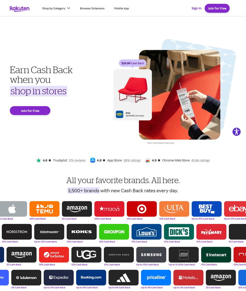The width and height of the screenshot is (246, 291).
Task: Open the accessibility options icon
Action: pyautogui.click(x=236, y=132)
